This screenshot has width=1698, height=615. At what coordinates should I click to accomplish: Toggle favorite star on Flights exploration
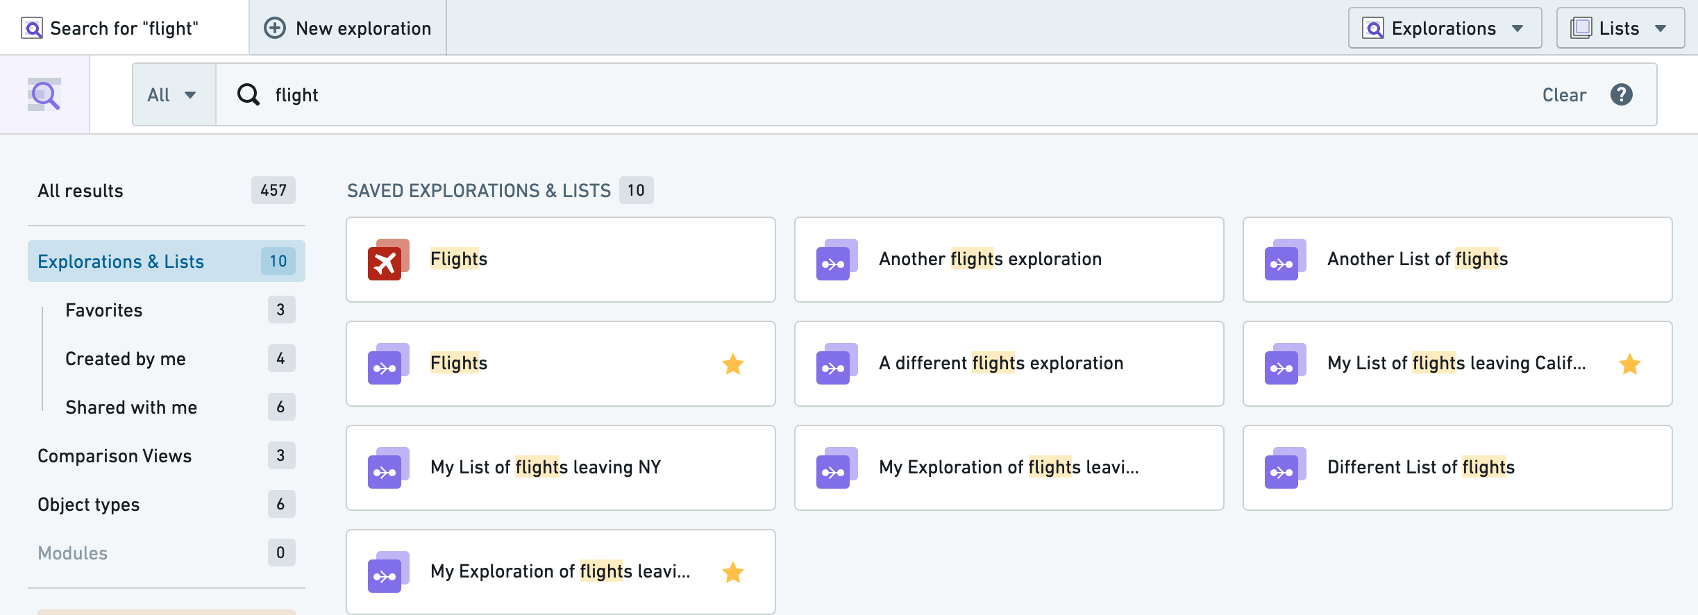coord(733,364)
